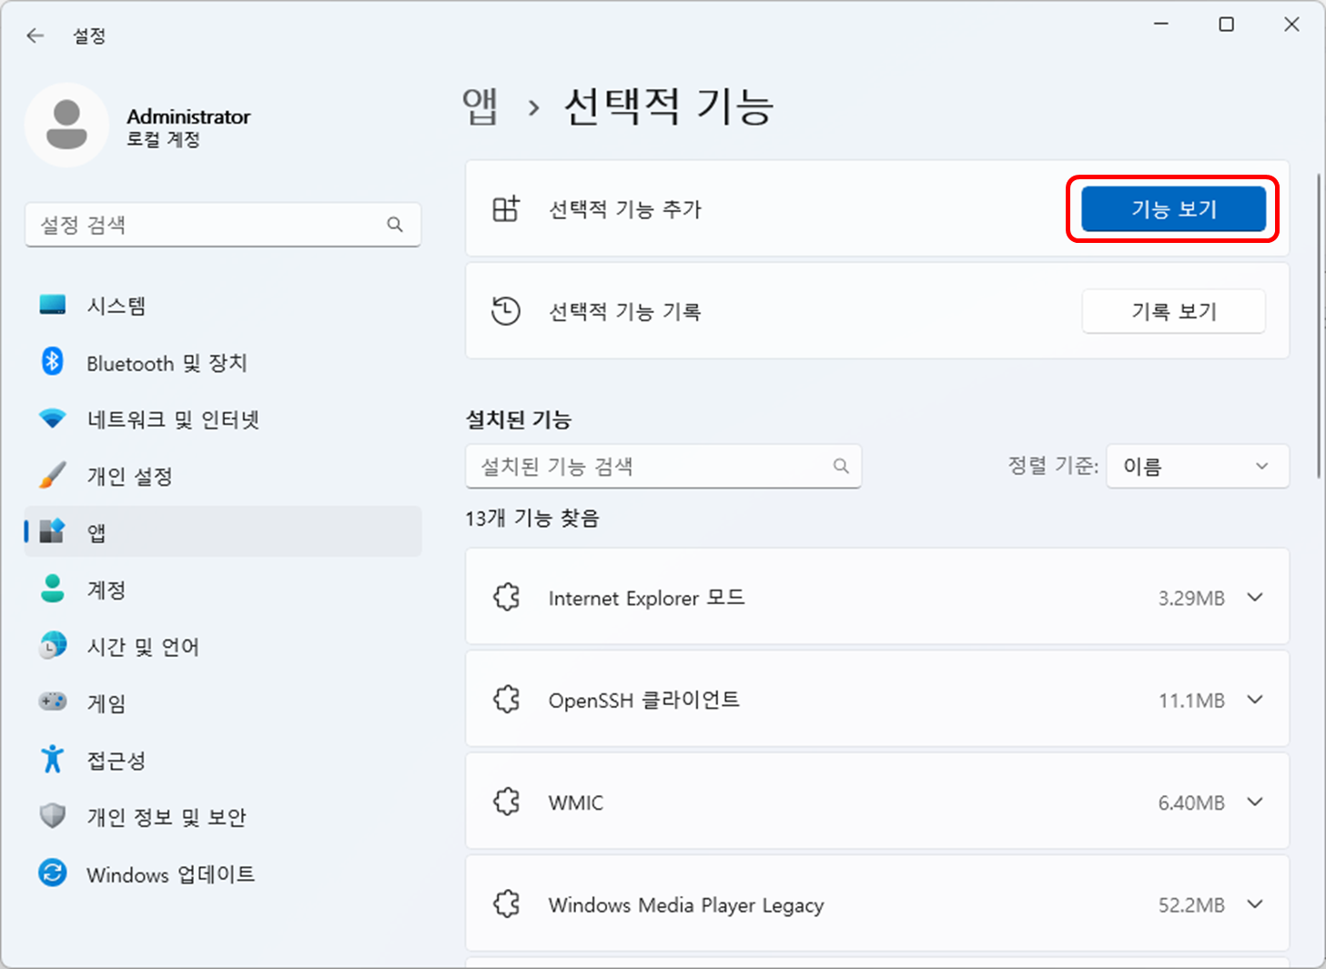Screen dimensions: 1326x969
Task: Click the 기록 보기 button
Action: [x=1173, y=311]
